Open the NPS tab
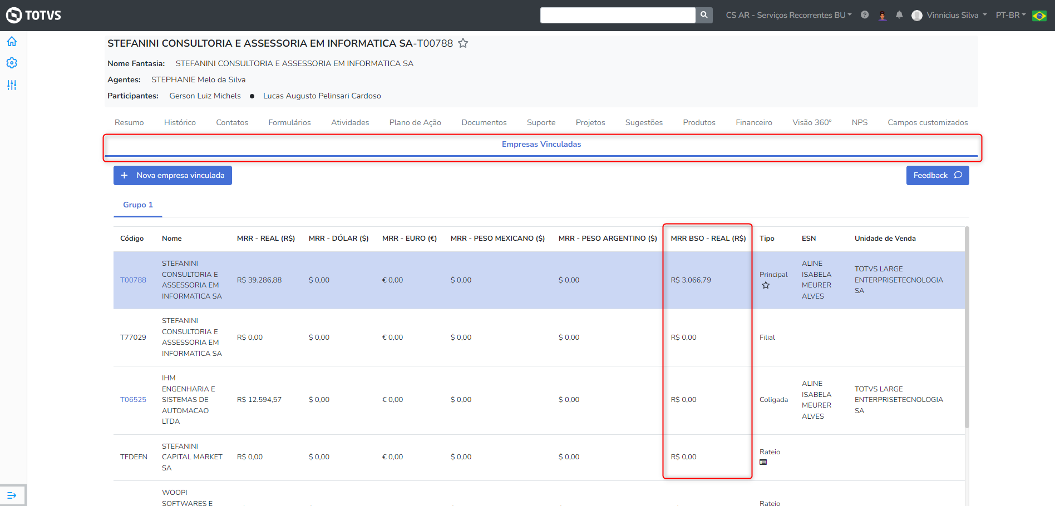 [x=860, y=122]
